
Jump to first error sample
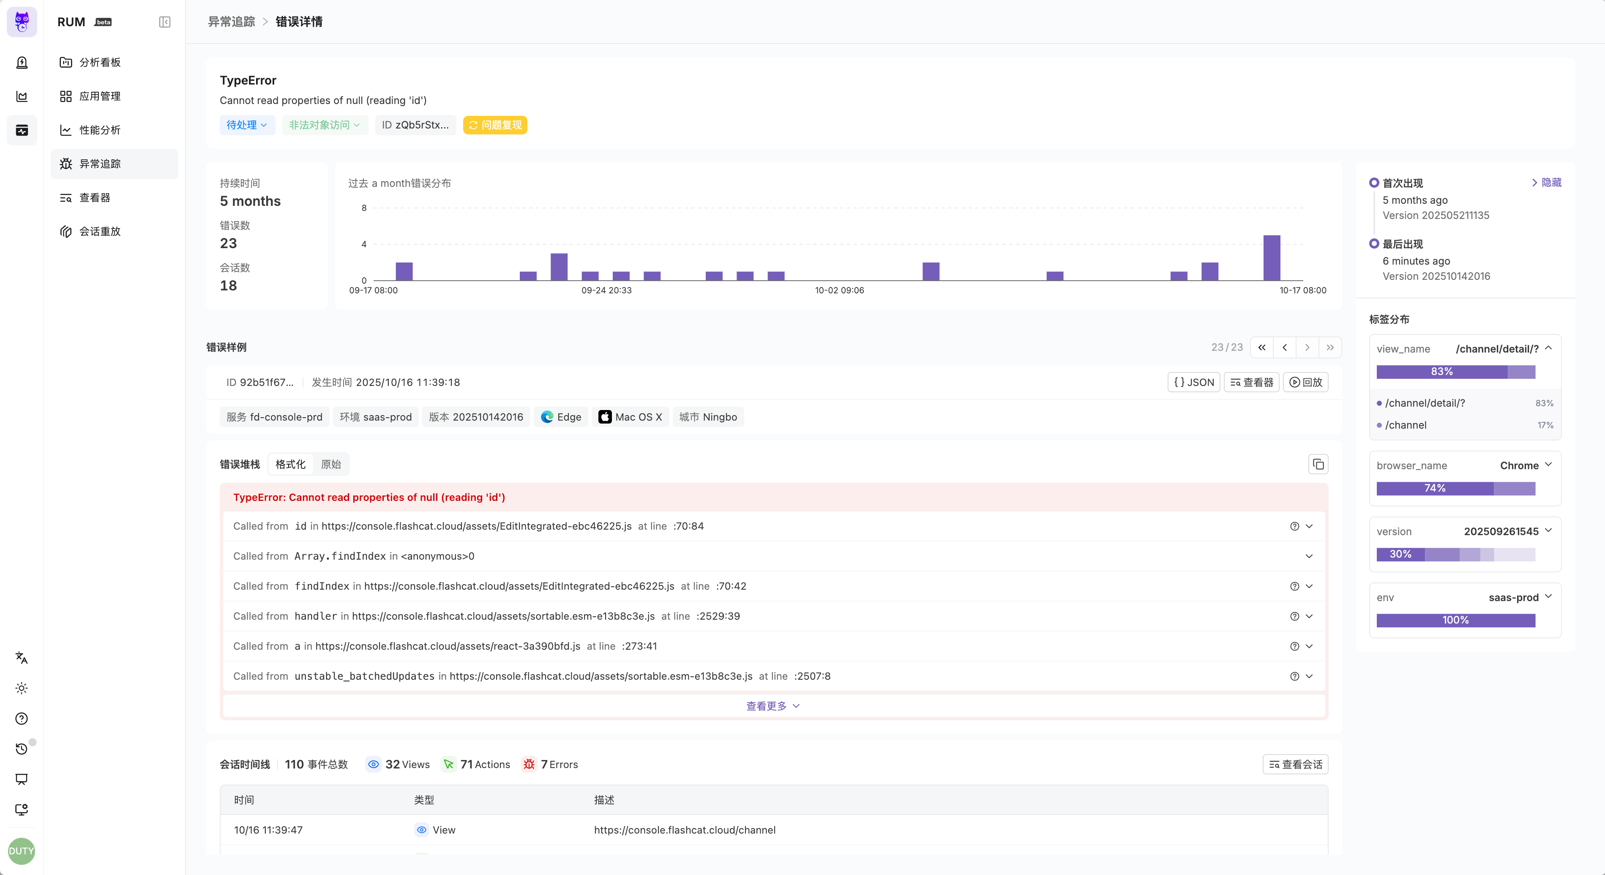(1262, 347)
